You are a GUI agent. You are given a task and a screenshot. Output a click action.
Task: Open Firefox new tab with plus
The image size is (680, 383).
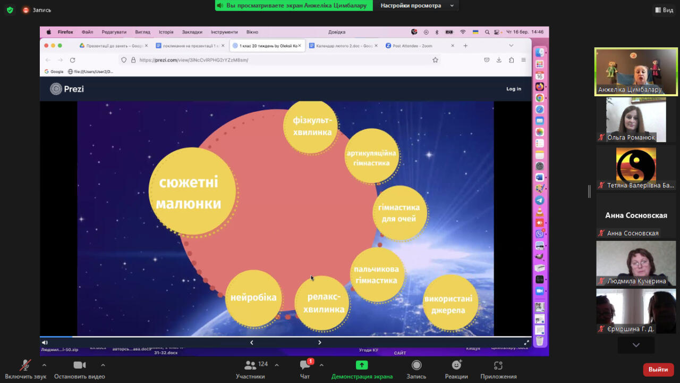pos(465,46)
